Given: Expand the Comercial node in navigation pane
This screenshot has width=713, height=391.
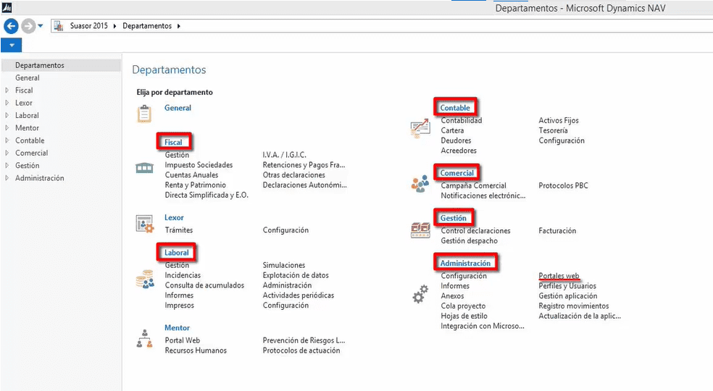Looking at the screenshot, I should [7, 153].
